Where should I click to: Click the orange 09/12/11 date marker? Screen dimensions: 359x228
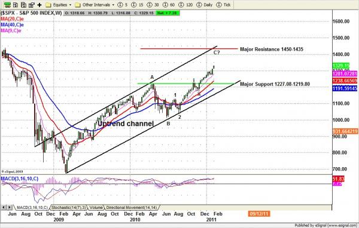tap(259, 214)
